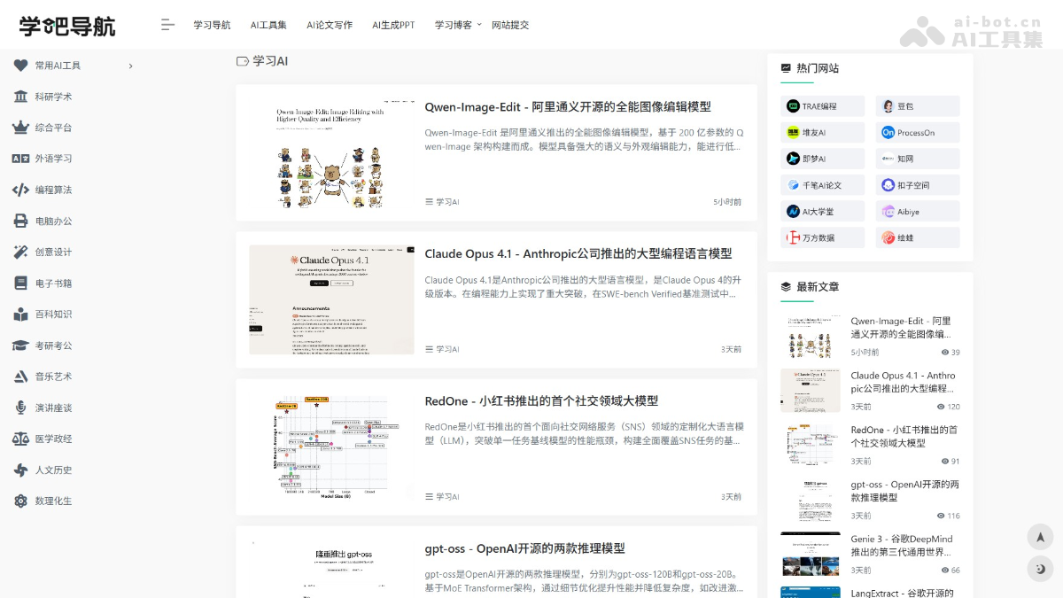Expand the 学习博客 dropdown menu
Screen dimensions: 1063x598
tap(454, 25)
